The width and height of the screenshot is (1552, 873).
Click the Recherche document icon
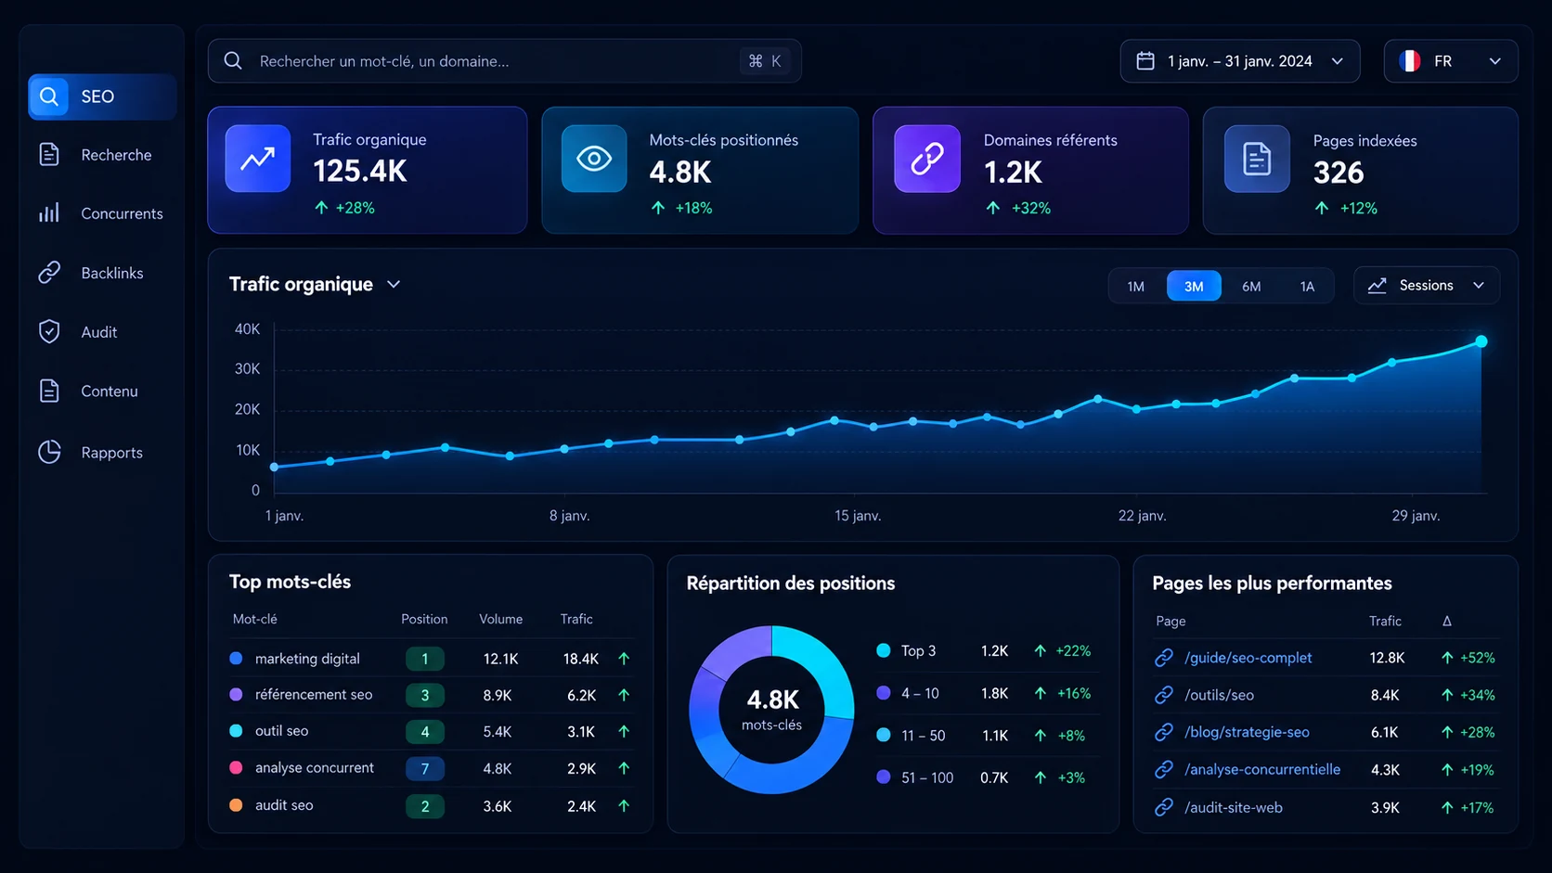49,154
